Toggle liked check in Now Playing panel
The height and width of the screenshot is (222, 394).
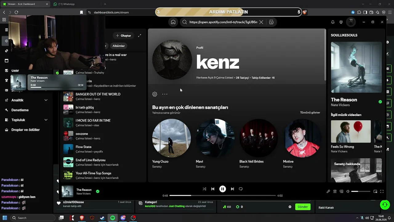380,102
